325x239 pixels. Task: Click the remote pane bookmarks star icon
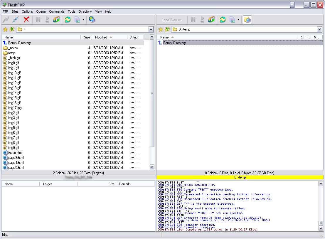pyautogui.click(x=5, y=29)
